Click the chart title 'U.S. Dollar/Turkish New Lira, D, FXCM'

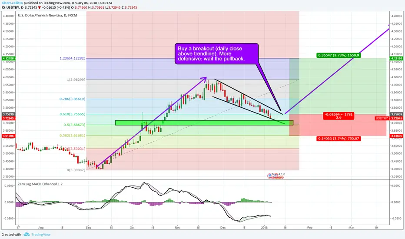tap(47, 16)
